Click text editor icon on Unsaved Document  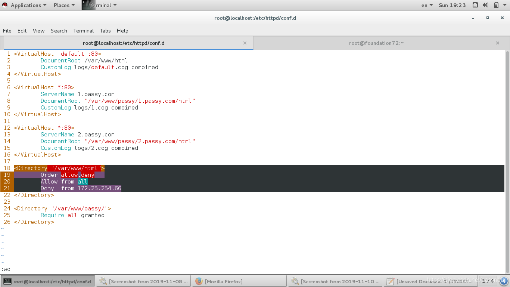391,281
